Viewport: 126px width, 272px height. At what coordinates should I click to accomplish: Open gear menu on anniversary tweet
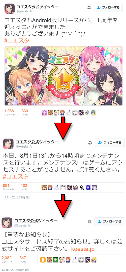tap(89, 8)
